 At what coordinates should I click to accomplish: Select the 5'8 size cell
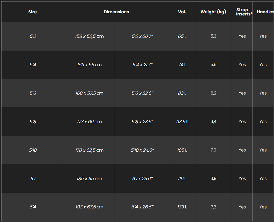[x=33, y=122]
